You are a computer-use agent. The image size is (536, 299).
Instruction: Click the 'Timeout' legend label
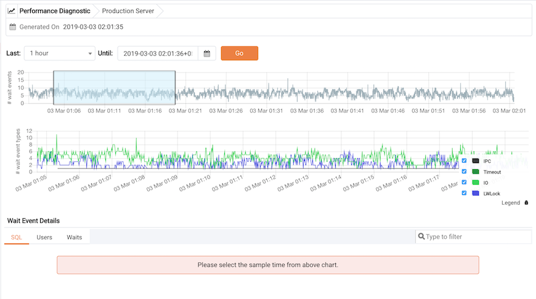(x=492, y=172)
